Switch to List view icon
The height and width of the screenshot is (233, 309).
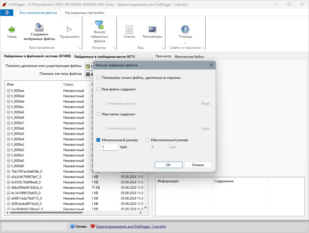tap(129, 29)
